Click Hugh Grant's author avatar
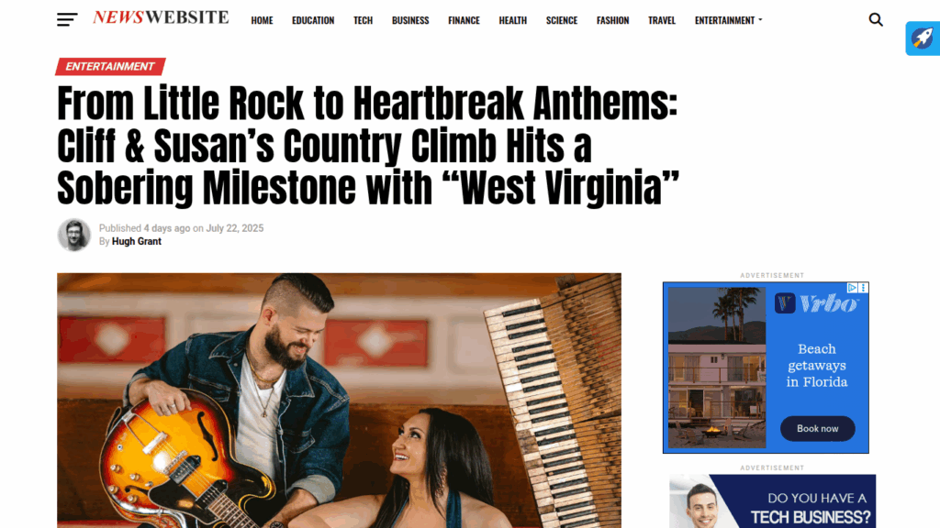940x528 pixels. (x=74, y=235)
